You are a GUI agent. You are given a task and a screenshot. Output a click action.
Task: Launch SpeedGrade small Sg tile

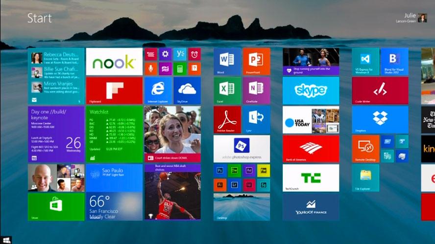coord(264,185)
